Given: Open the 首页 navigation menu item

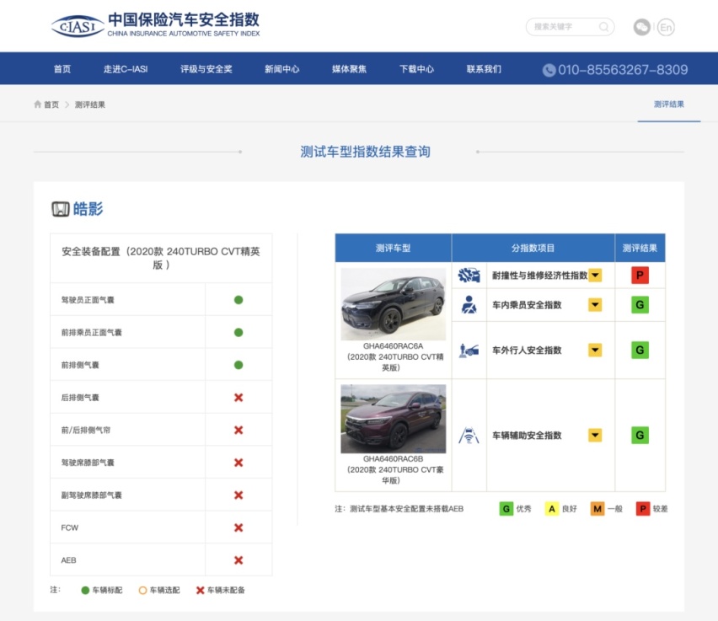Looking at the screenshot, I should 62,69.
